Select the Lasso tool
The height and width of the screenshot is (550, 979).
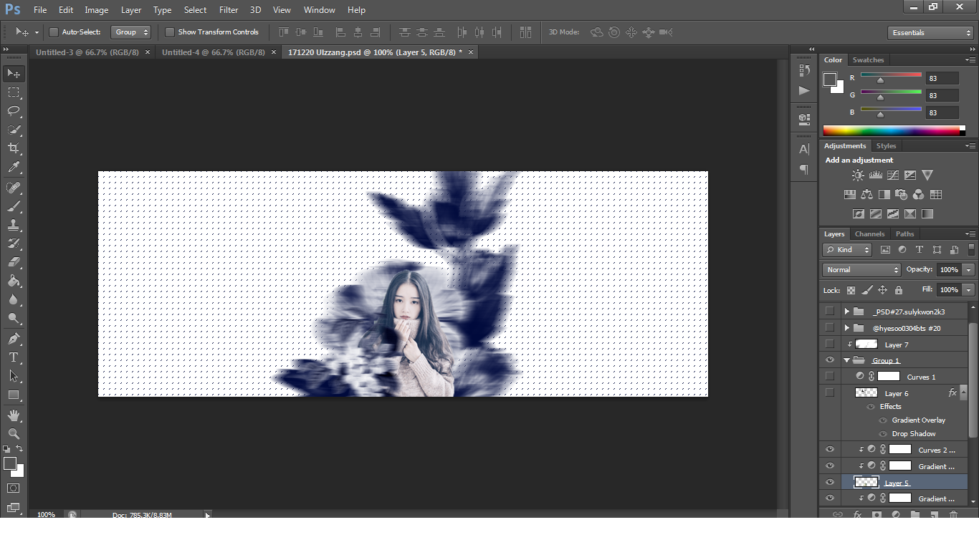click(14, 111)
